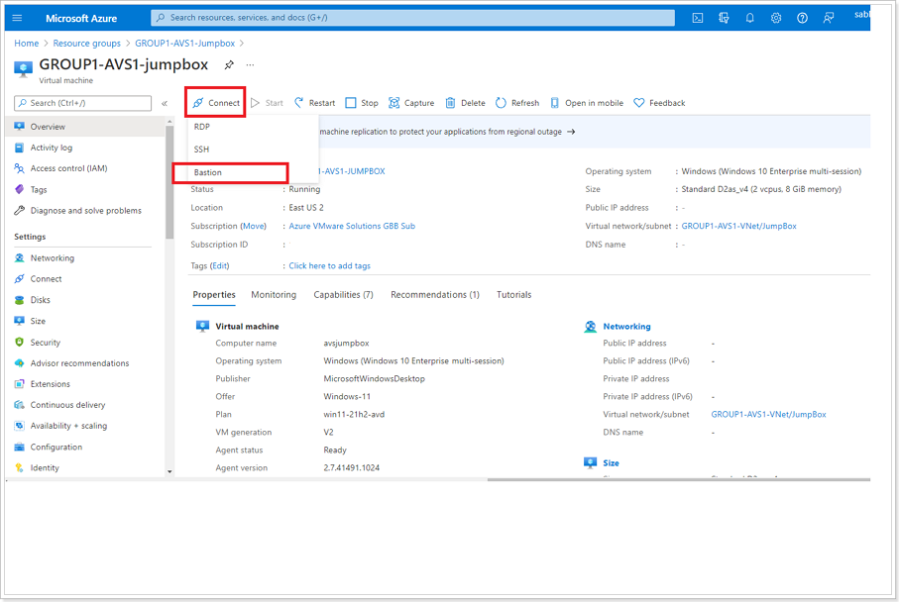The image size is (899, 602).
Task: Open the Networking section heading link
Action: tap(626, 327)
